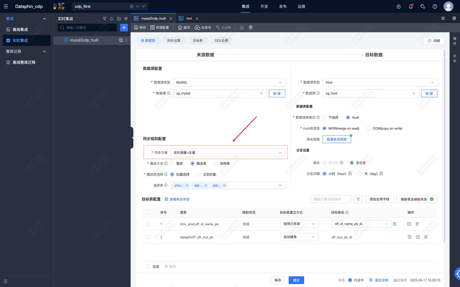Screen dimensions: 460x287
Task: Open 自动建表 creation method dropdown
Action: click(x=299, y=237)
